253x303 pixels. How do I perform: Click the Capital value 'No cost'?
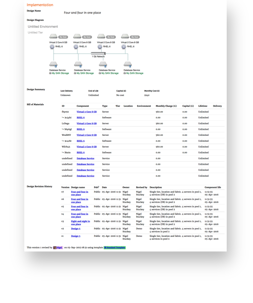pyautogui.click(x=120, y=95)
